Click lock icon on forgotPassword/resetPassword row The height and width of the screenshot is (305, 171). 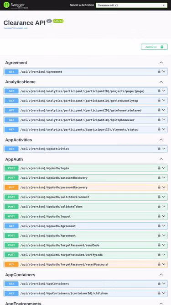(159, 264)
